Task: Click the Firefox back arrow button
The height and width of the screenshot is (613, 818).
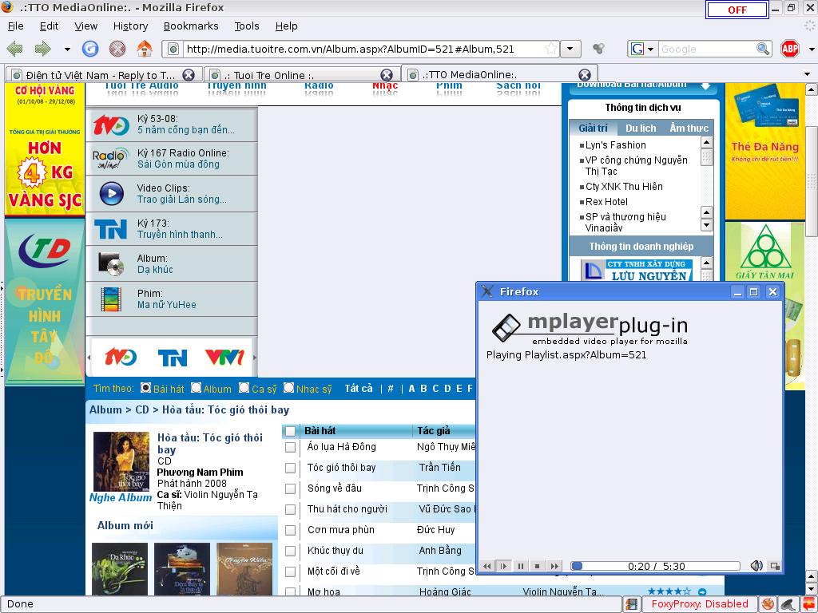Action: click(x=15, y=49)
